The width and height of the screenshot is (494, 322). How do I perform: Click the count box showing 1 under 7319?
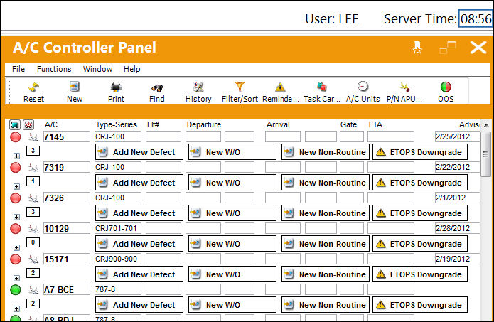33,181
